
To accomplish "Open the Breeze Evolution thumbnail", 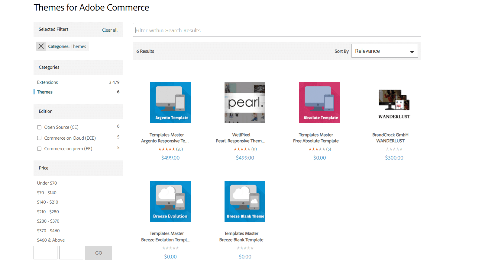I will (x=170, y=201).
